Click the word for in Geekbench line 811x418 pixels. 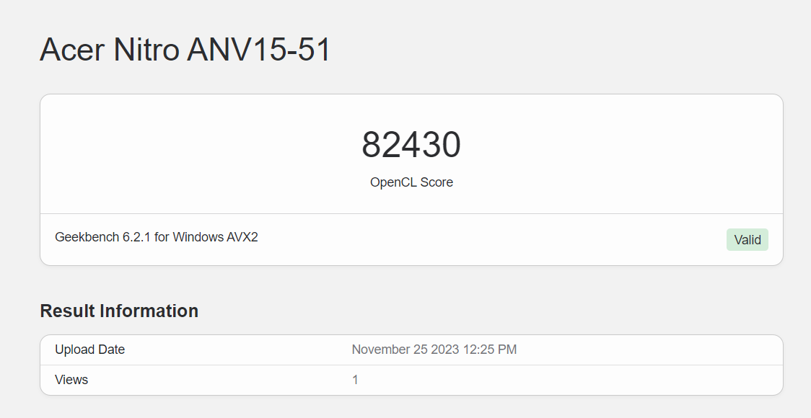click(162, 236)
